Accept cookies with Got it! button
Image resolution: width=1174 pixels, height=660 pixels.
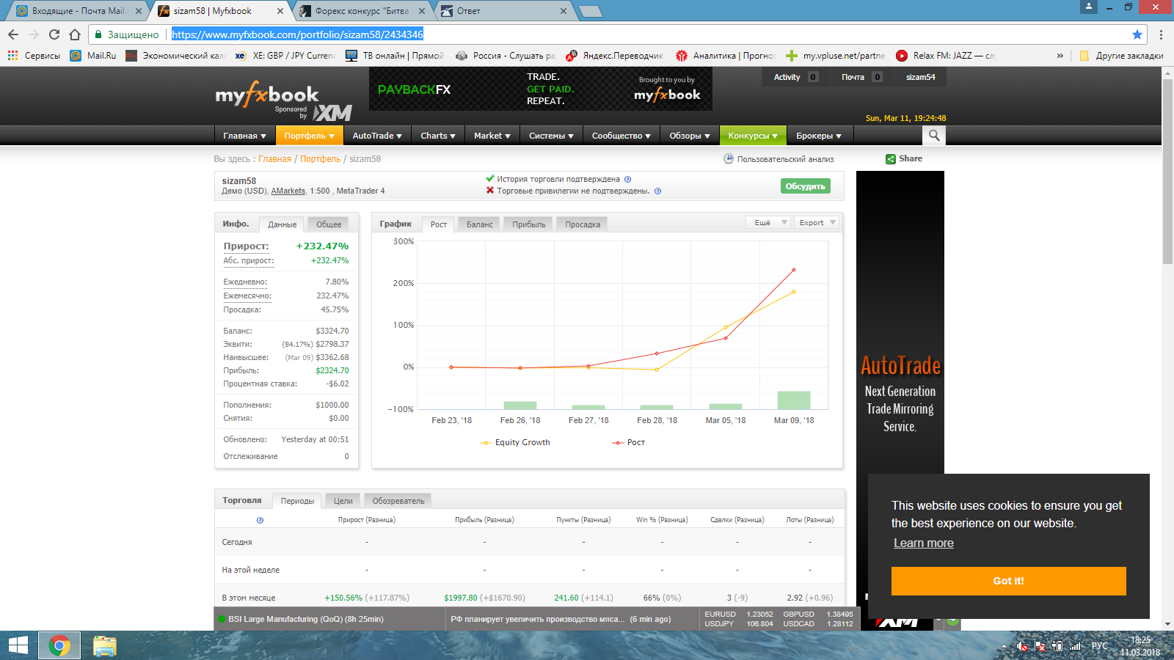point(1008,581)
